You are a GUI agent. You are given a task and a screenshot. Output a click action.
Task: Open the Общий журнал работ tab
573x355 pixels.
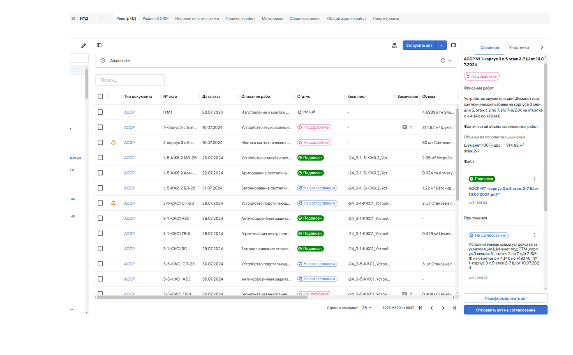tap(347, 18)
